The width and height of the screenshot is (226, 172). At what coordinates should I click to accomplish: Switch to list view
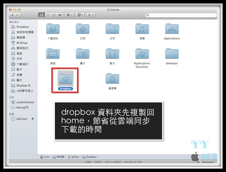pos(48,15)
